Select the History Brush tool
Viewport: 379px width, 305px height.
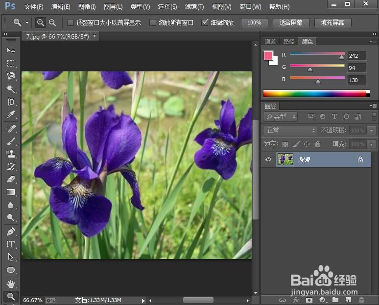click(x=11, y=167)
